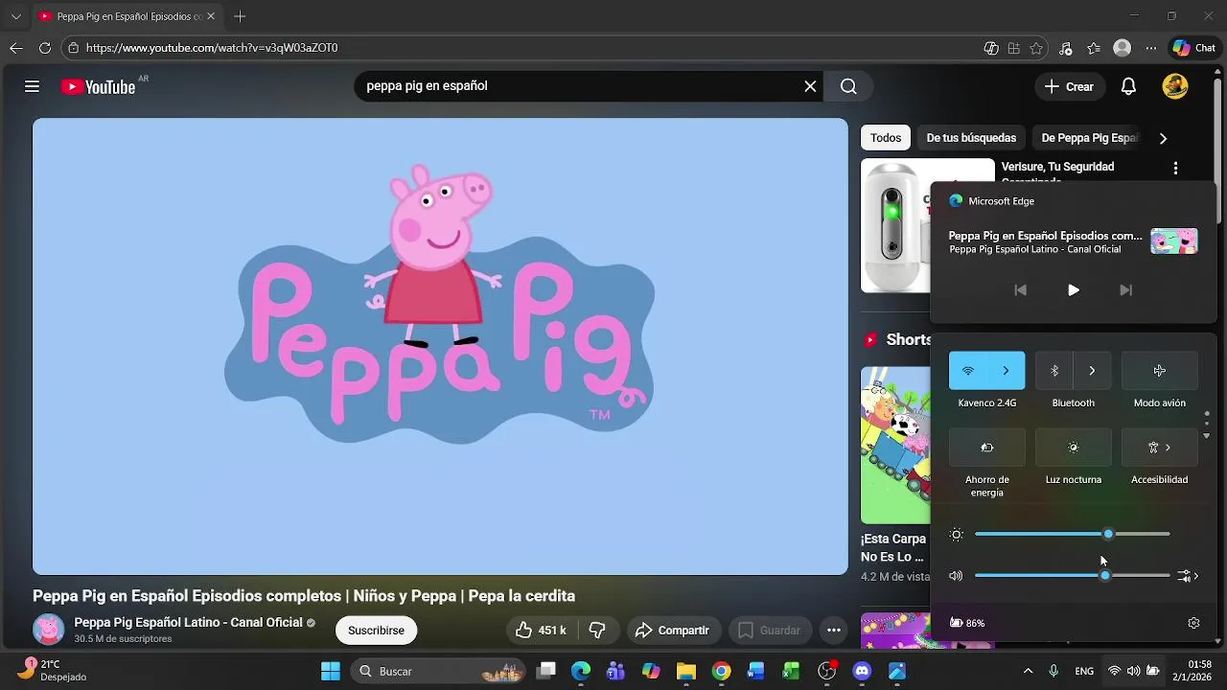This screenshot has width=1227, height=690.
Task: Expand Wi-Fi network list chevron
Action: [x=1006, y=371]
